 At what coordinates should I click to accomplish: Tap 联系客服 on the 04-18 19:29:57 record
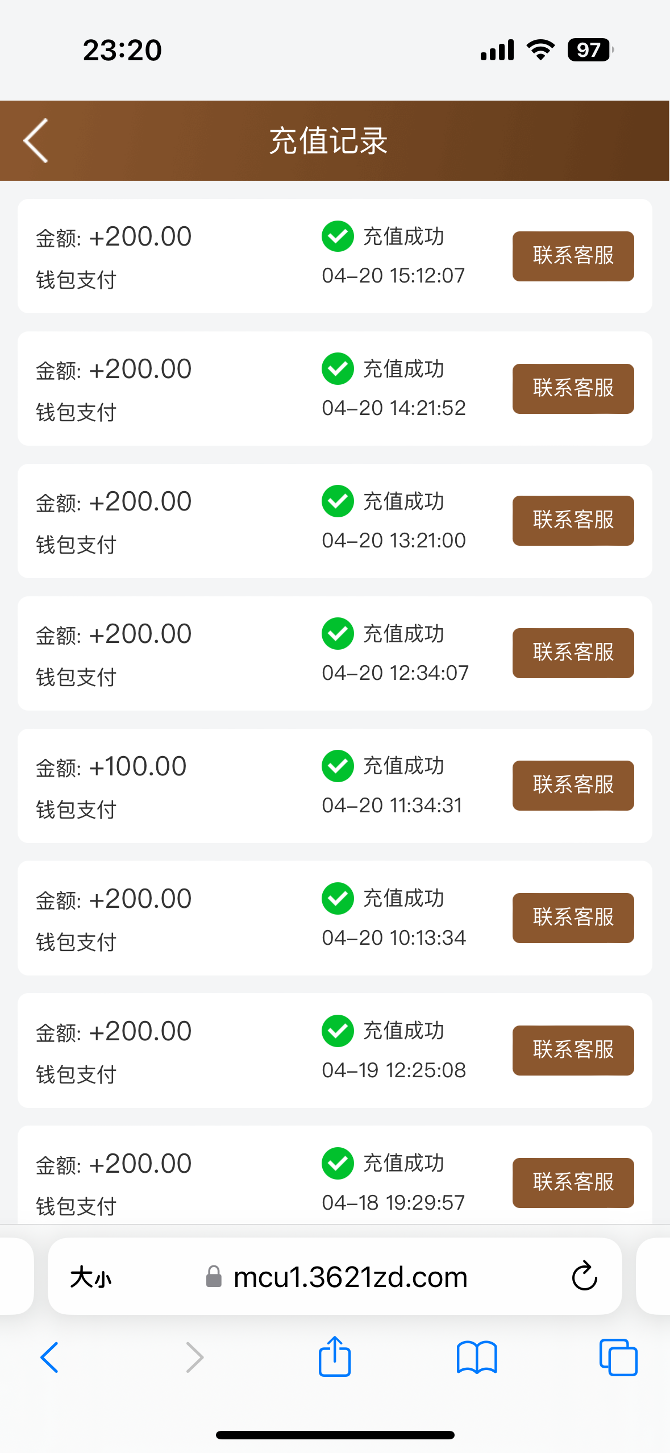pyautogui.click(x=573, y=1182)
